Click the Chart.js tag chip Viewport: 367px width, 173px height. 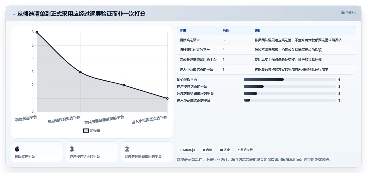pos(187,150)
